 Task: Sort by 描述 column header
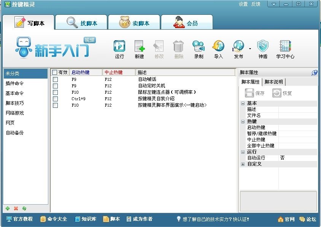point(185,73)
